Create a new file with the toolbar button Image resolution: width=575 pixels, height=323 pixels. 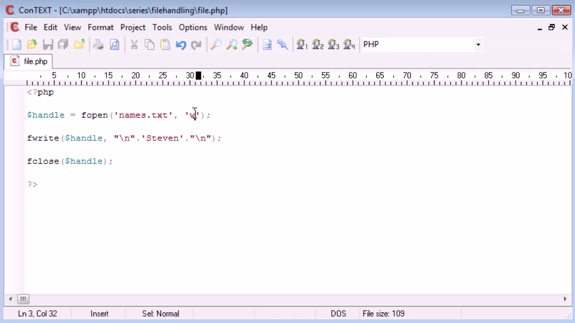point(16,44)
